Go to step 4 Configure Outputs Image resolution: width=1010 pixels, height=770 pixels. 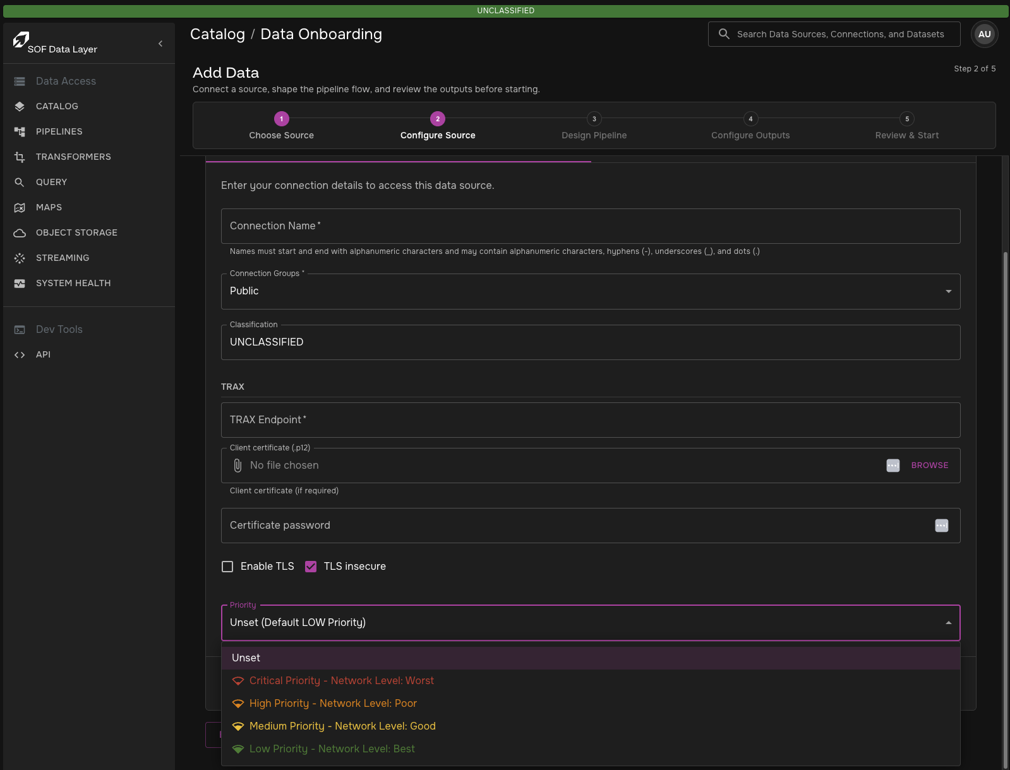pyautogui.click(x=750, y=126)
